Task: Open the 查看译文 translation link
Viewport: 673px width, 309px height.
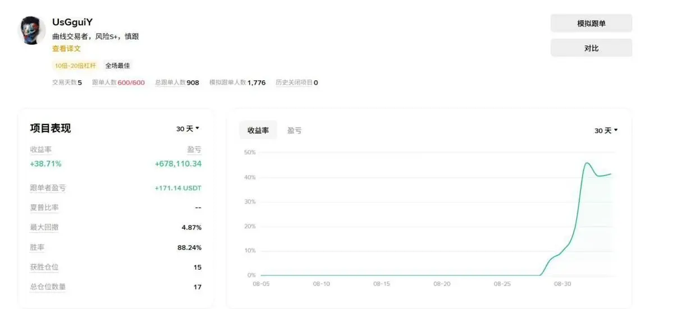Action: [x=67, y=49]
